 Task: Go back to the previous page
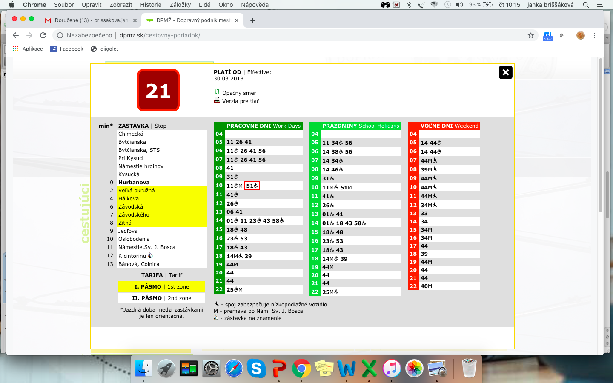[16, 35]
